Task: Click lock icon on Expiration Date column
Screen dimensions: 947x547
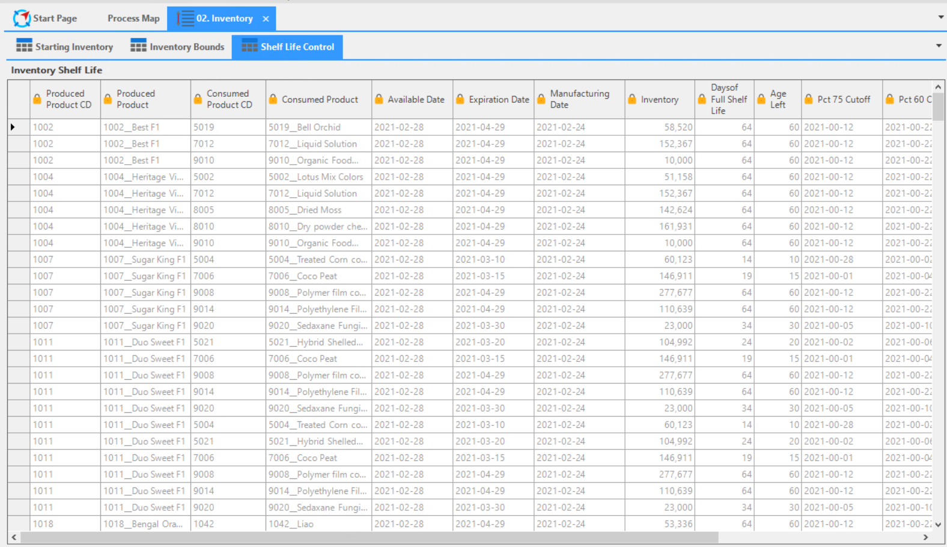Action: (460, 99)
